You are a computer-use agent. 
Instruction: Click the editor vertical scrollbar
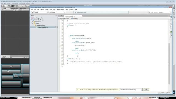click(x=169, y=64)
